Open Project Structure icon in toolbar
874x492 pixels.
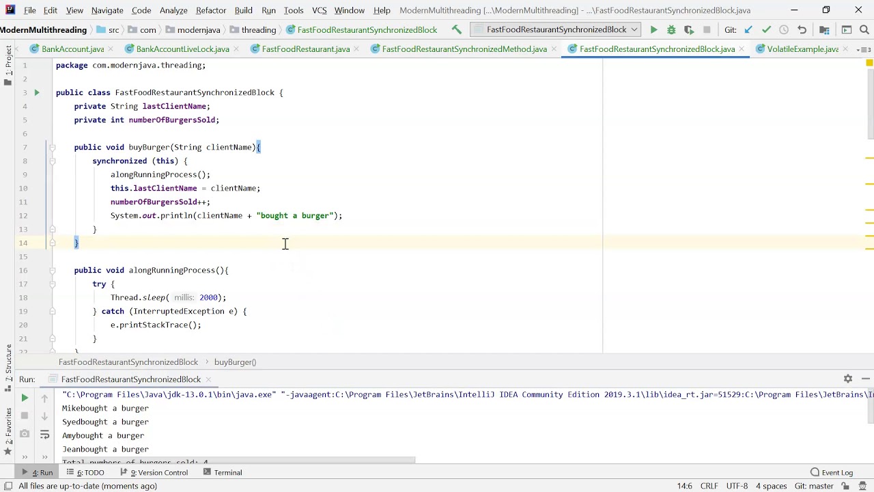point(824,30)
